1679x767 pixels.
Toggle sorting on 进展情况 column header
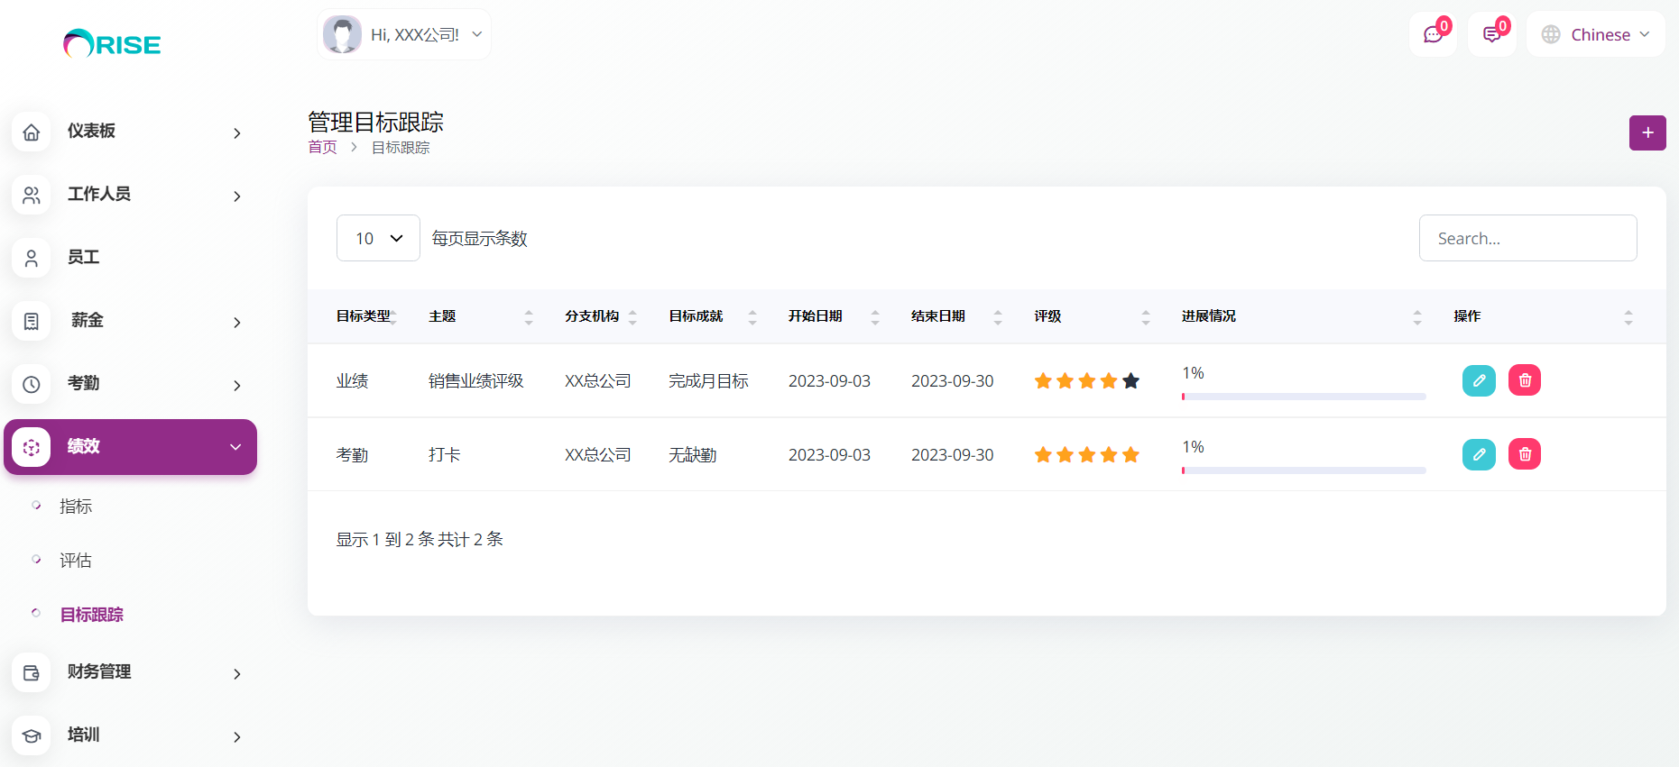pos(1208,316)
